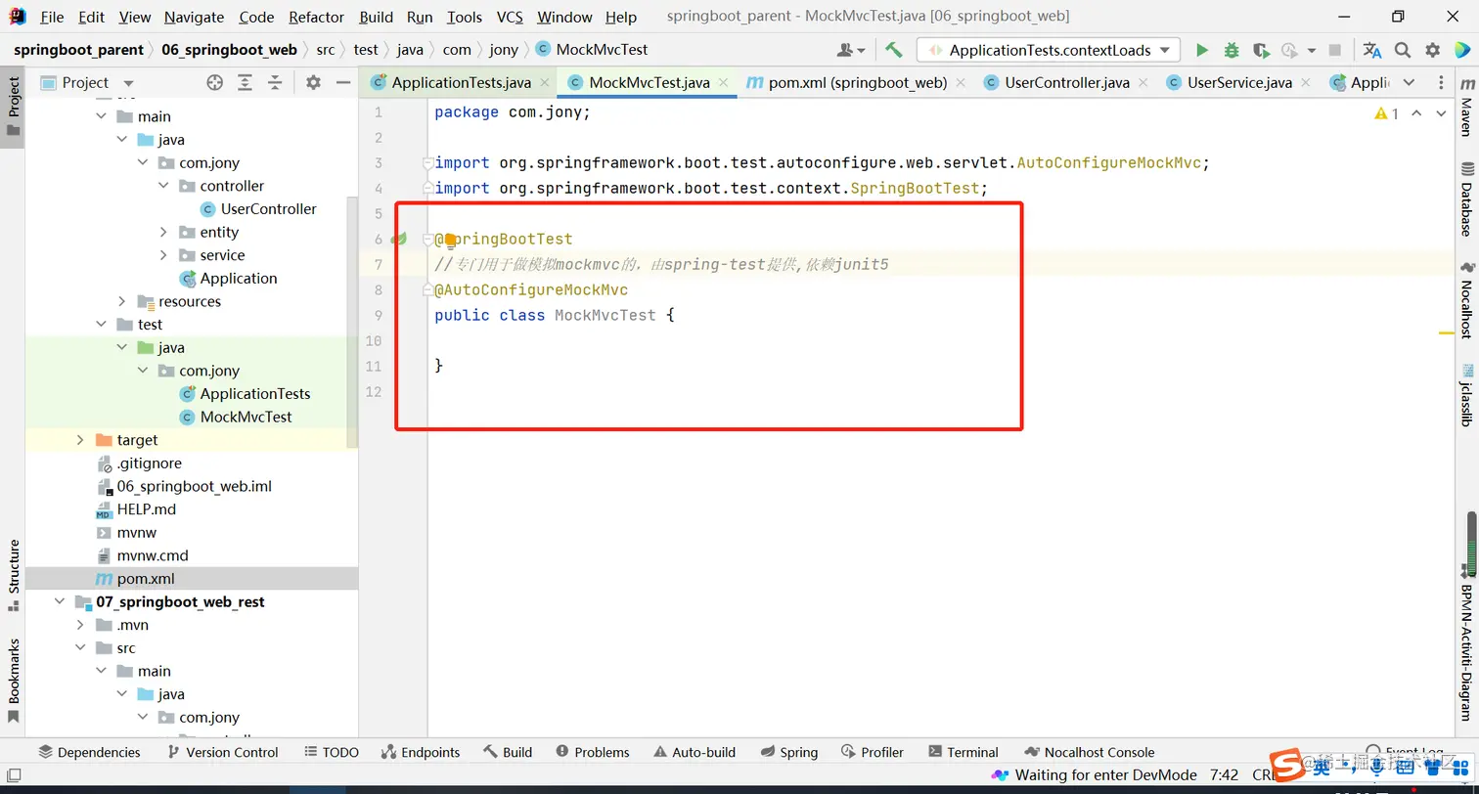This screenshot has height=794, width=1479.
Task: Open the Database tool window on the right
Action: (1466, 199)
